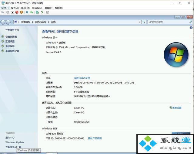Save VM state with the orange icon
Viewport: 194px width, 154px height.
click(22, 12)
